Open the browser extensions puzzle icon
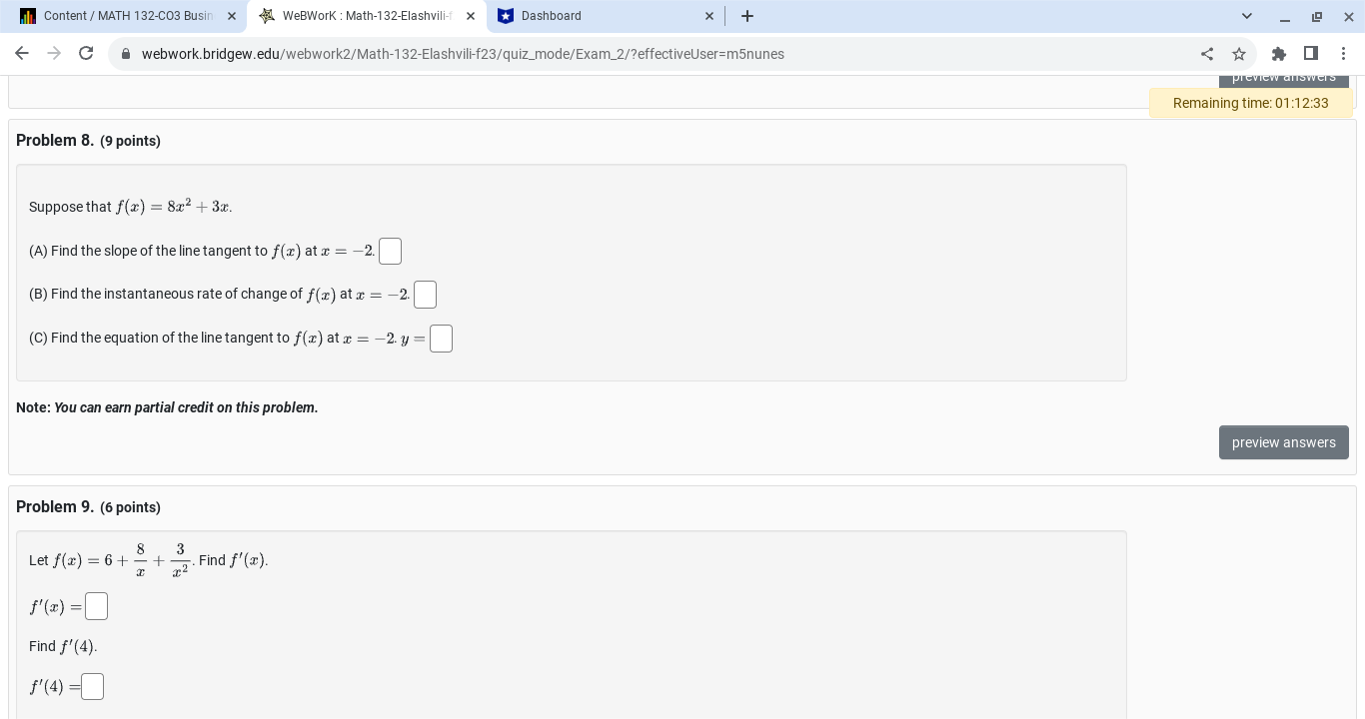The width and height of the screenshot is (1365, 719). pyautogui.click(x=1279, y=54)
